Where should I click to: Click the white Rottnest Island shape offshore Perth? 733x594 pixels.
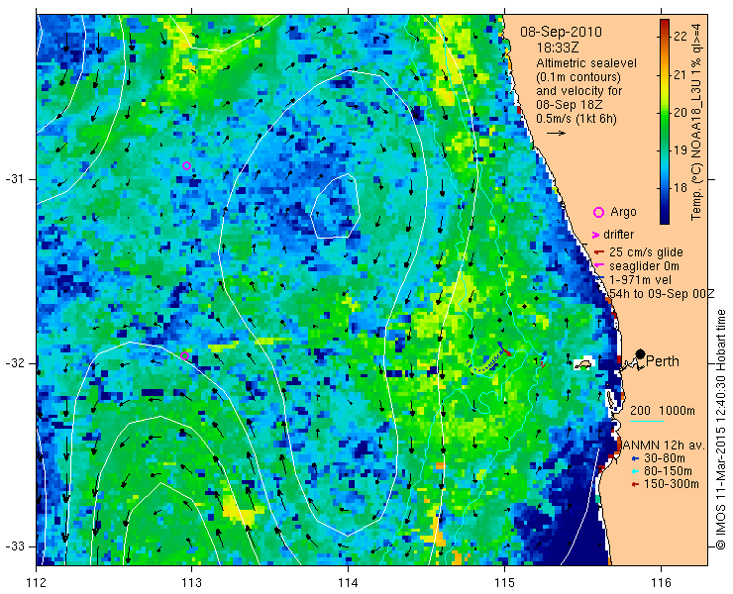[x=583, y=363]
